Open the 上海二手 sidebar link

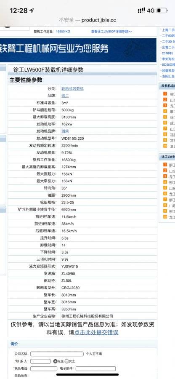coord(168,30)
